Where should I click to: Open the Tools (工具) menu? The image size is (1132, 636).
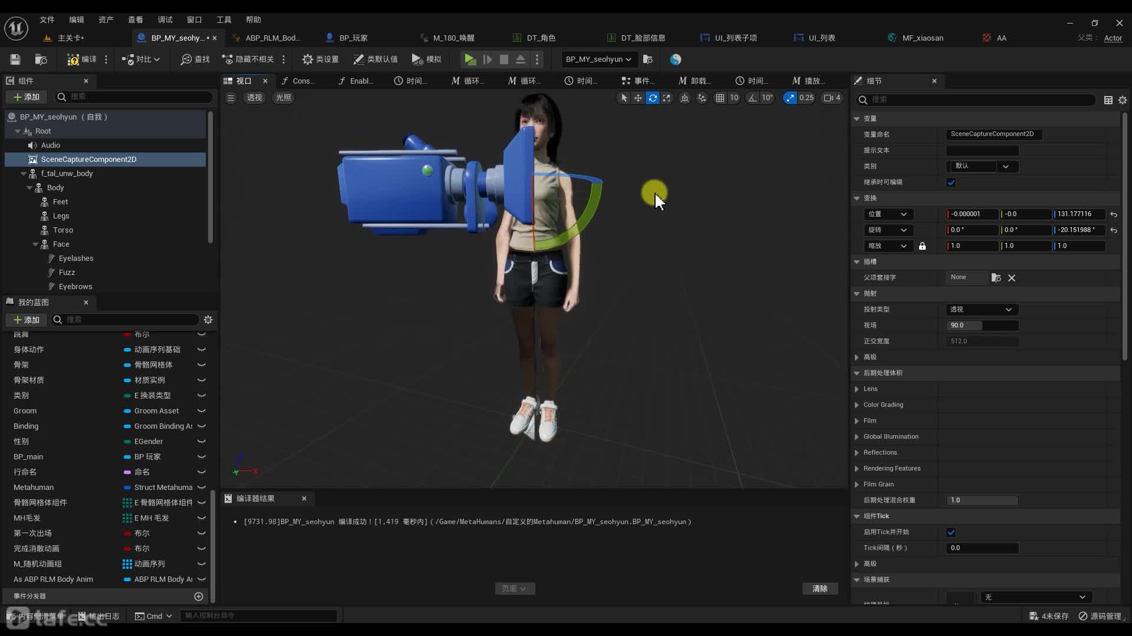click(224, 20)
